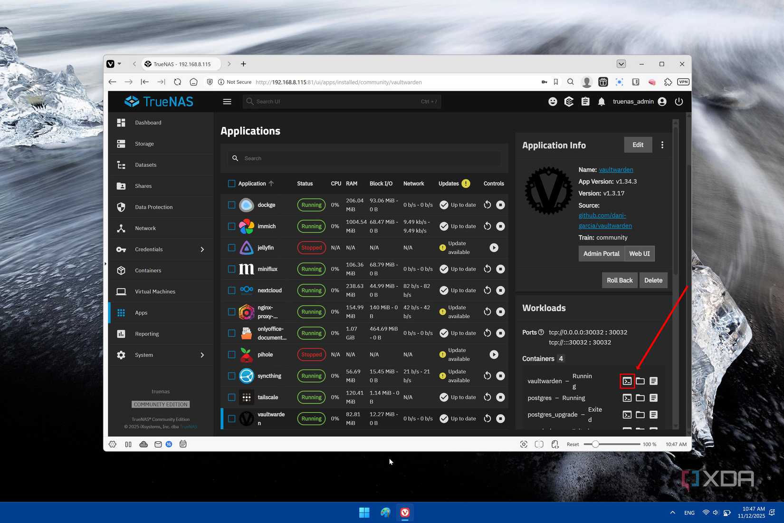This screenshot has height=523, width=784.
Task: Click the Edit button in Application Info
Action: point(638,145)
